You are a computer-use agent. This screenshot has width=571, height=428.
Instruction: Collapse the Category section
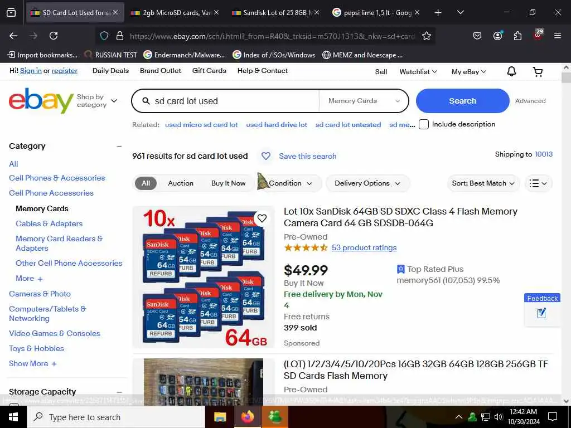tap(119, 147)
